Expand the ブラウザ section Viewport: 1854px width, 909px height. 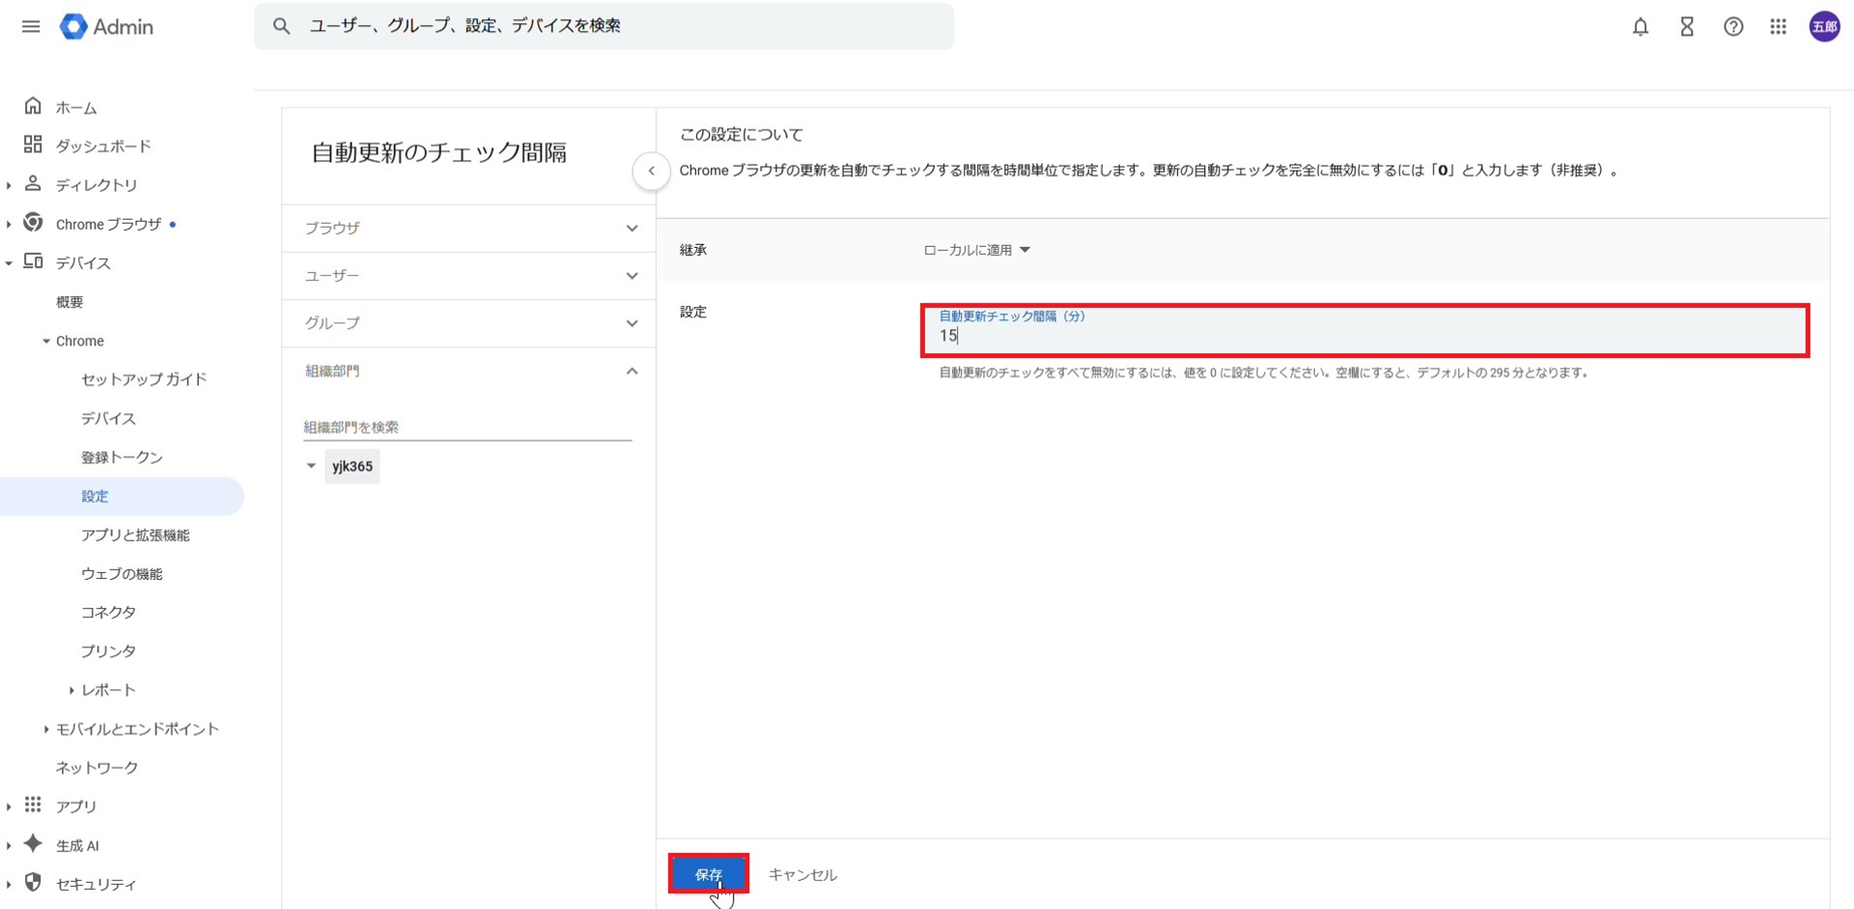(x=468, y=229)
